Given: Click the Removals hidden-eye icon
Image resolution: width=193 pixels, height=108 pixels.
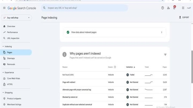Looking at the screenshot, I should 4,64.
